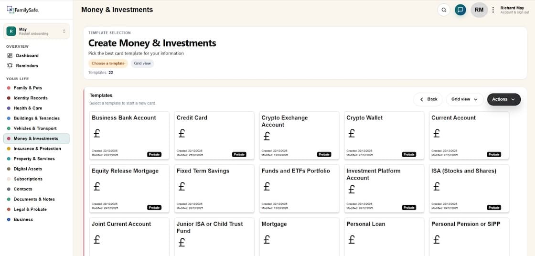The image size is (535, 256).
Task: Click pound icon on Crypto Wallet card
Action: (352, 133)
